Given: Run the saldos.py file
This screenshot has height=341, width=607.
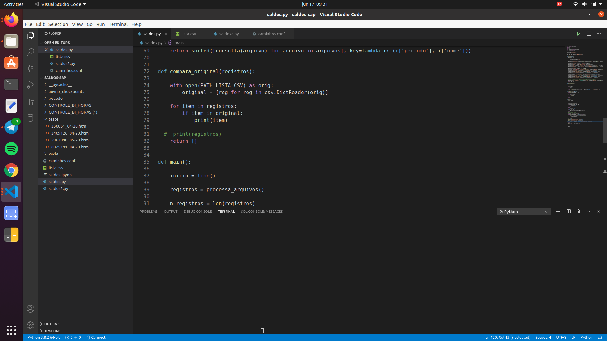Looking at the screenshot, I should [579, 33].
